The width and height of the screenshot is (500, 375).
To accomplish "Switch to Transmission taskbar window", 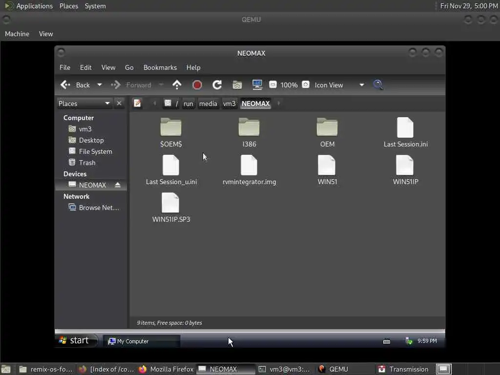I will click(x=404, y=369).
